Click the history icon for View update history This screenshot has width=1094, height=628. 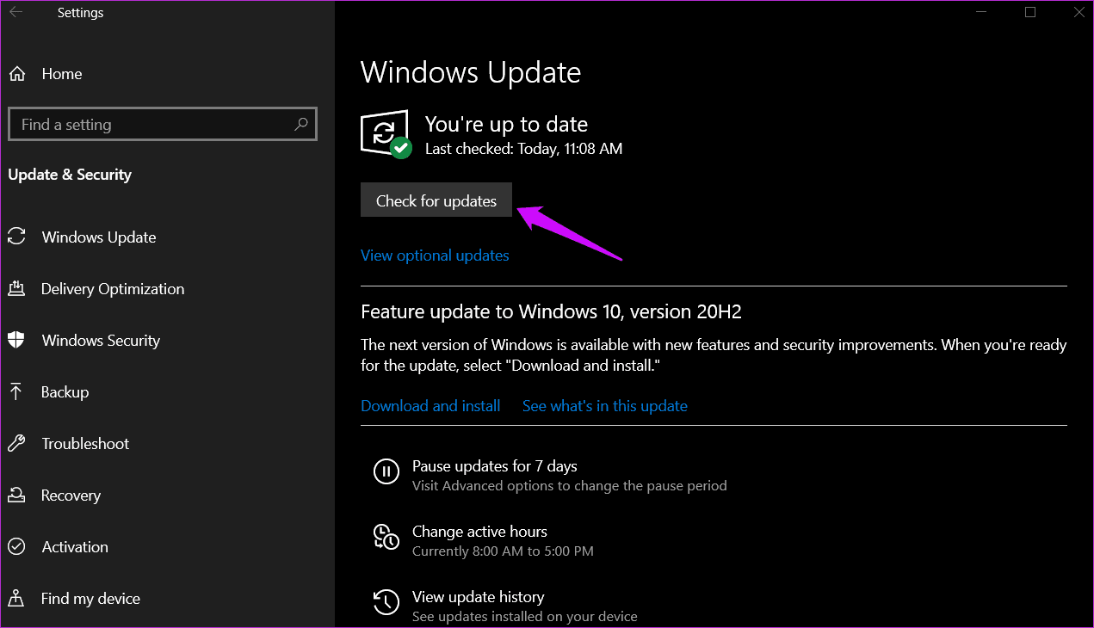click(386, 602)
